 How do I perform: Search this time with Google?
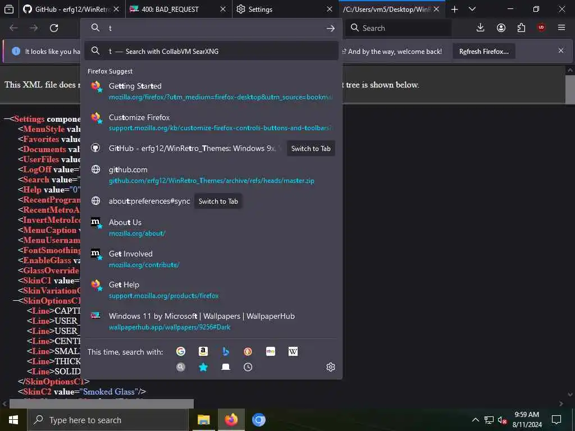coord(181,351)
